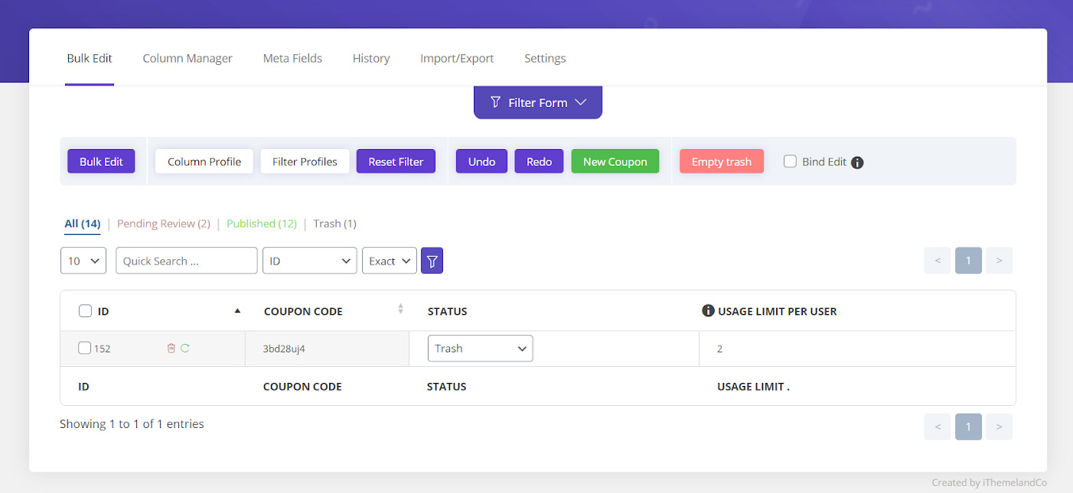This screenshot has height=493, width=1073.
Task: Select the checkbox for coupon 152
Action: 85,348
